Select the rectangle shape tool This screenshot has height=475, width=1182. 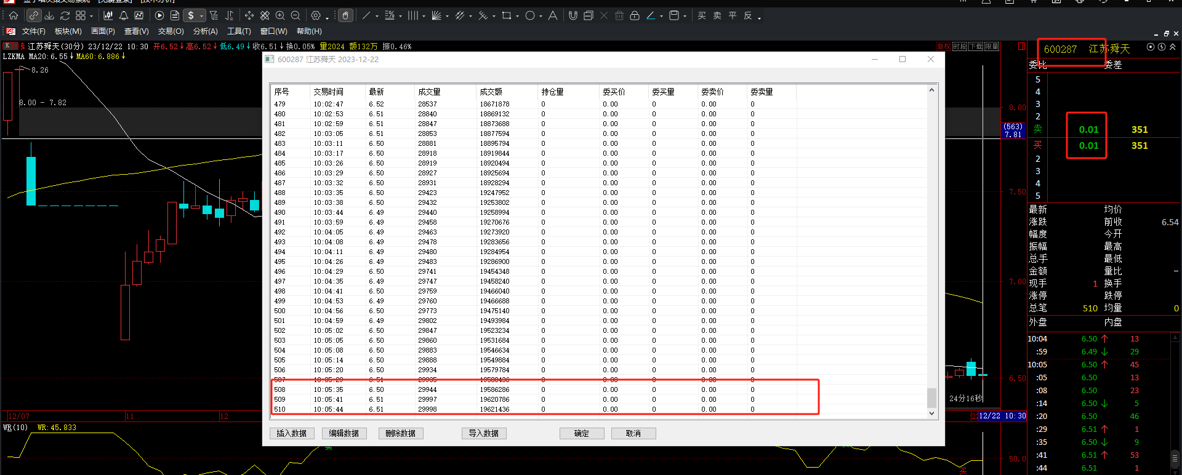coord(507,15)
